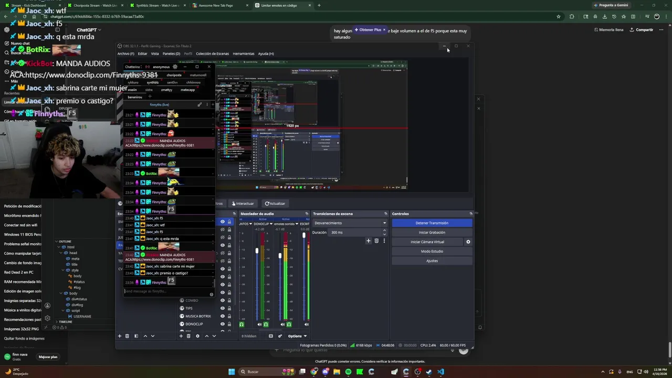Open the Editar menu in OBS
The height and width of the screenshot is (378, 672).
(142, 54)
